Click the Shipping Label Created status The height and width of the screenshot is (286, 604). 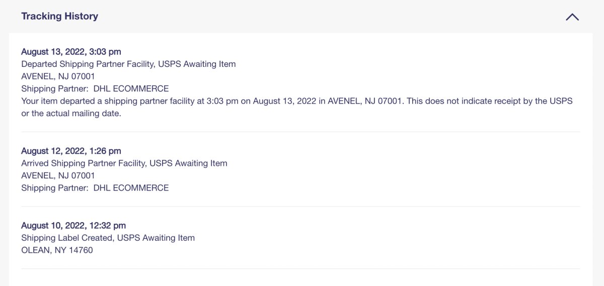coord(108,238)
